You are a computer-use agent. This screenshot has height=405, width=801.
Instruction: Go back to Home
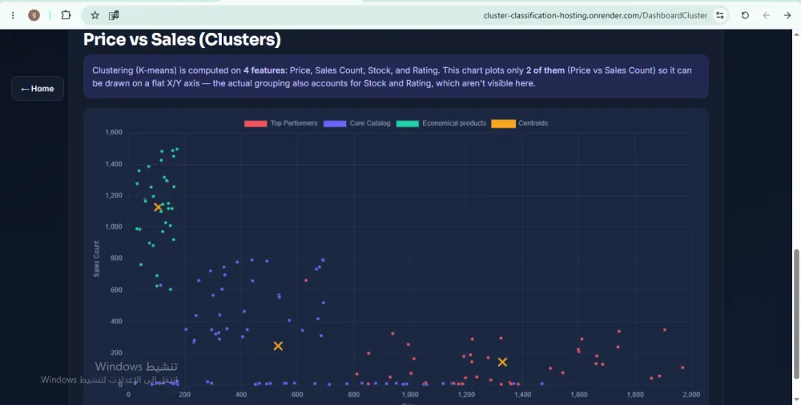[x=38, y=89]
